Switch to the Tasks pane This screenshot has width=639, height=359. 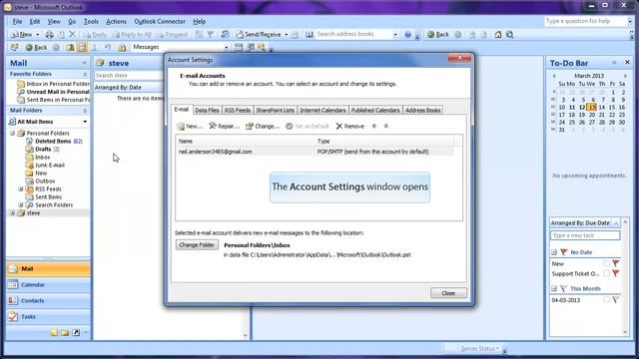click(x=48, y=317)
